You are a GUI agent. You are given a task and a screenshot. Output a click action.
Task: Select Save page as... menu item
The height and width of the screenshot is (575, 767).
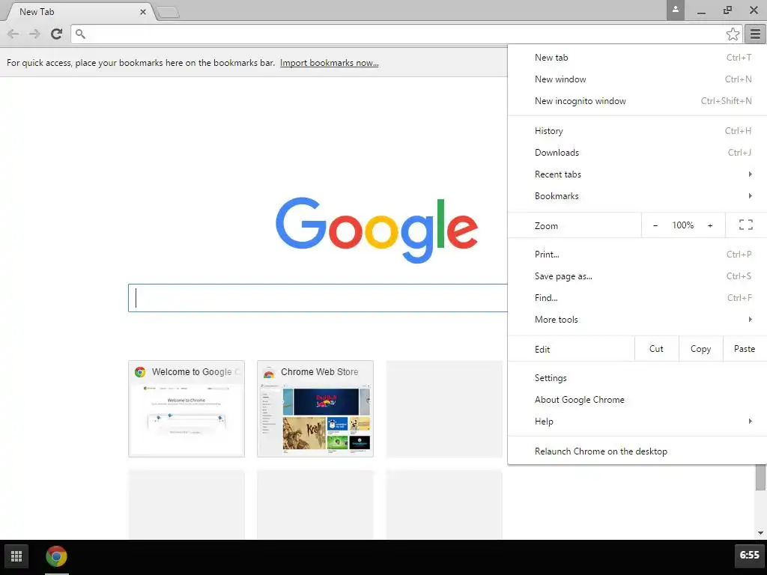(x=637, y=276)
